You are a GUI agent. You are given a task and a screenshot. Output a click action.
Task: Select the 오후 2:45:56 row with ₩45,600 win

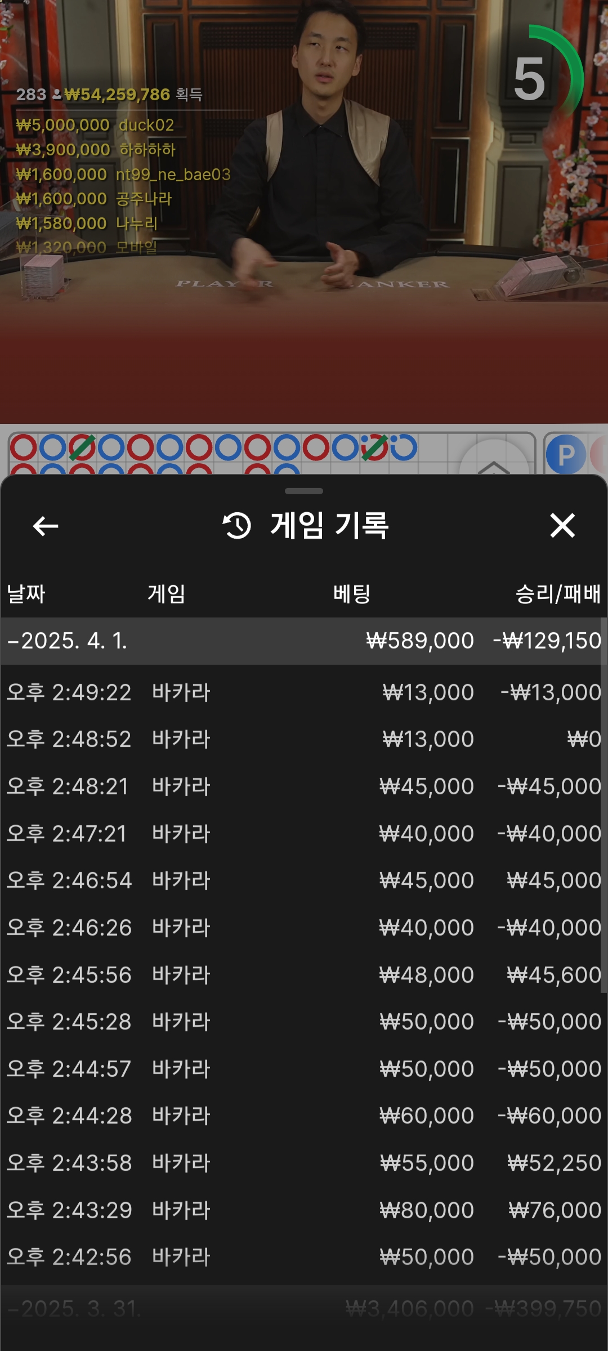point(304,975)
